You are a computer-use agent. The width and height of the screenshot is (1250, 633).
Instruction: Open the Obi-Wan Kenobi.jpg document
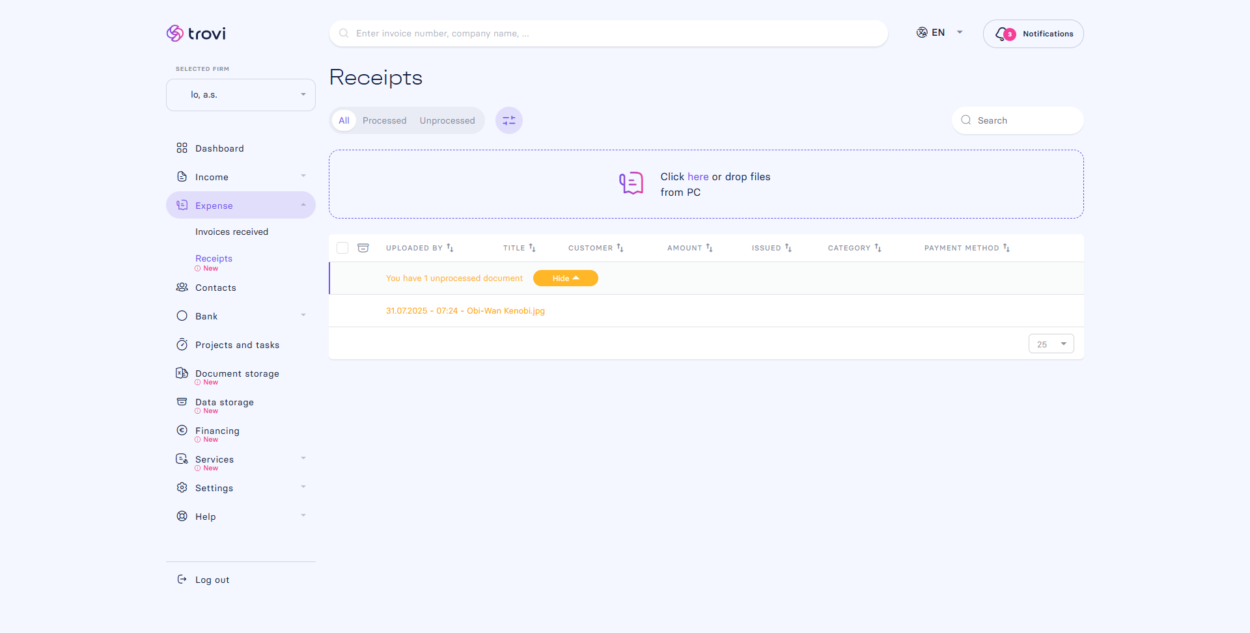(465, 310)
